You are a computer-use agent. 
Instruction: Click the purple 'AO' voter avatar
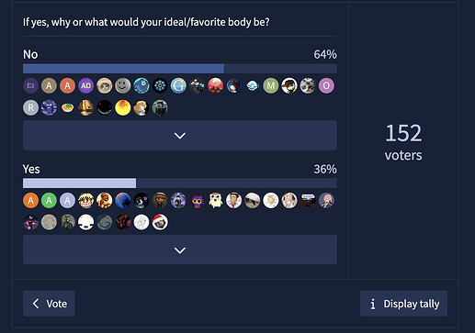coord(85,85)
